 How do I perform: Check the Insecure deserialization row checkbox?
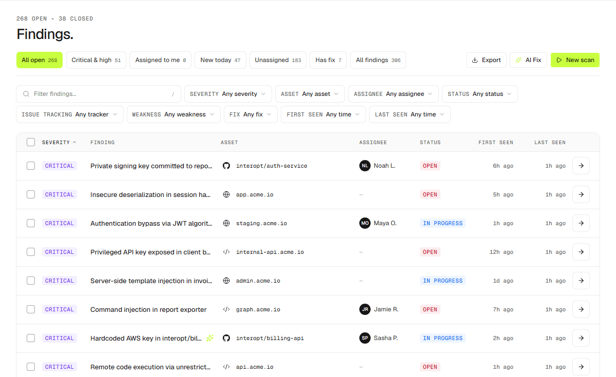coord(31,194)
